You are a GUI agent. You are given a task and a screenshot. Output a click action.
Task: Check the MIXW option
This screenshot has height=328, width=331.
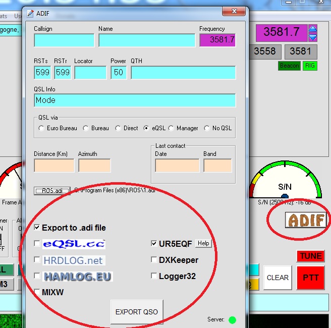[x=37, y=292]
